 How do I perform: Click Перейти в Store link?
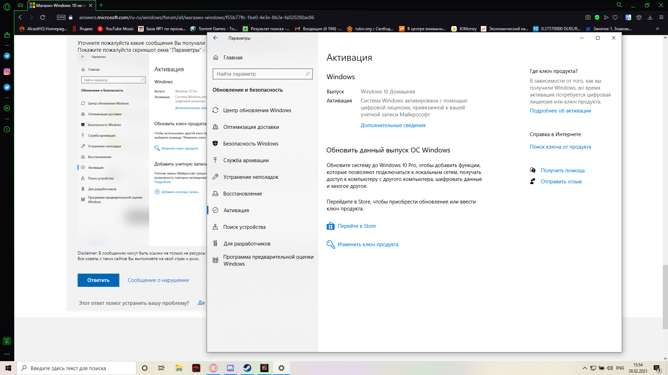(x=357, y=226)
